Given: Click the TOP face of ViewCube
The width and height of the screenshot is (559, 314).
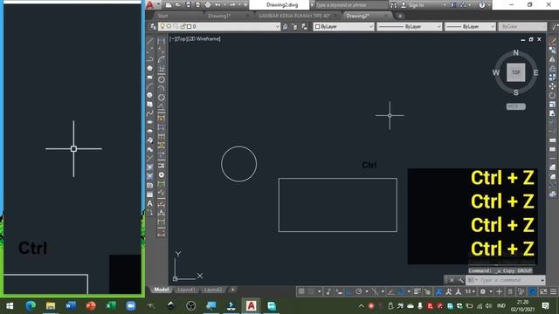Looking at the screenshot, I should (x=516, y=72).
